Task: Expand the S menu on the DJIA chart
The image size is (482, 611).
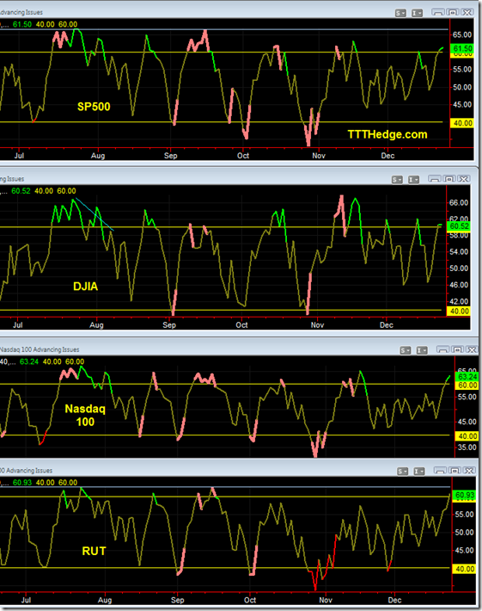Action: (397, 179)
